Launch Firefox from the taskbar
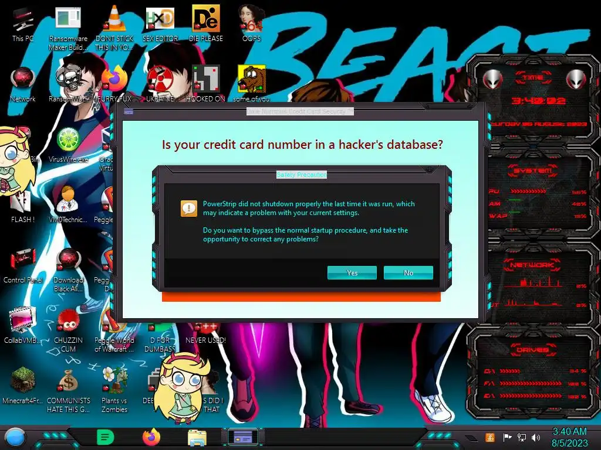The height and width of the screenshot is (450, 601). click(151, 437)
